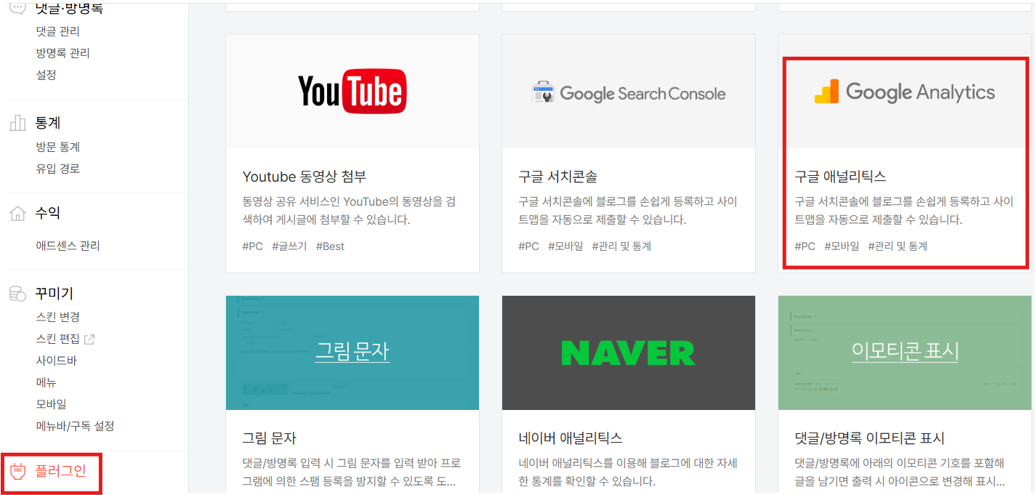Open the 그림 문자 plugin thumbnail
This screenshot has width=1035, height=495.
[352, 353]
